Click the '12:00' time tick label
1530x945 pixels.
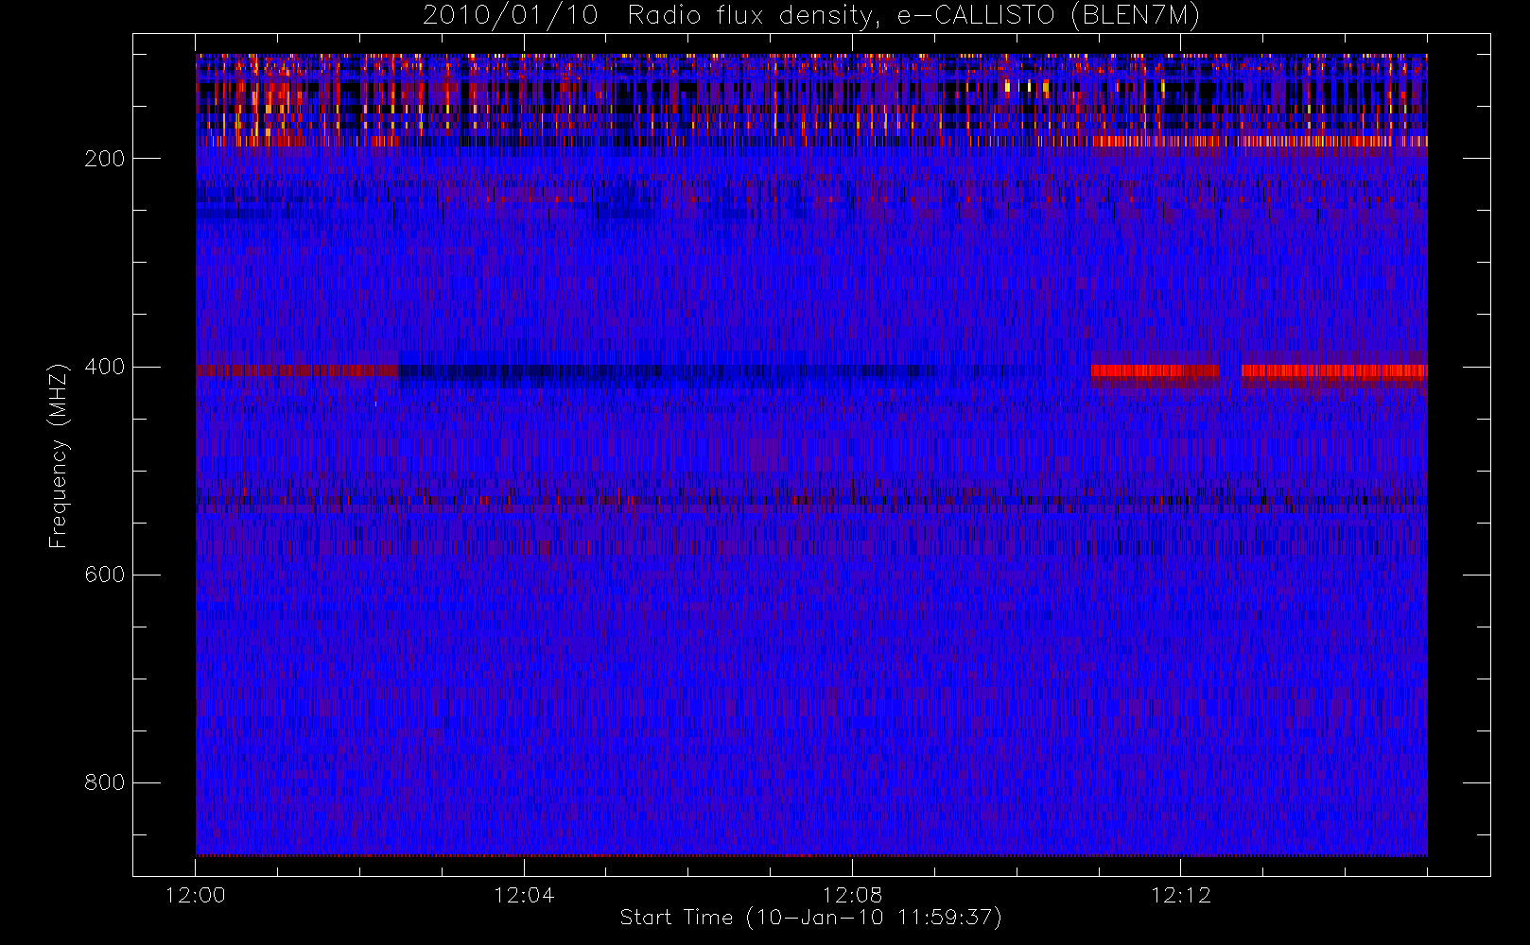(196, 895)
